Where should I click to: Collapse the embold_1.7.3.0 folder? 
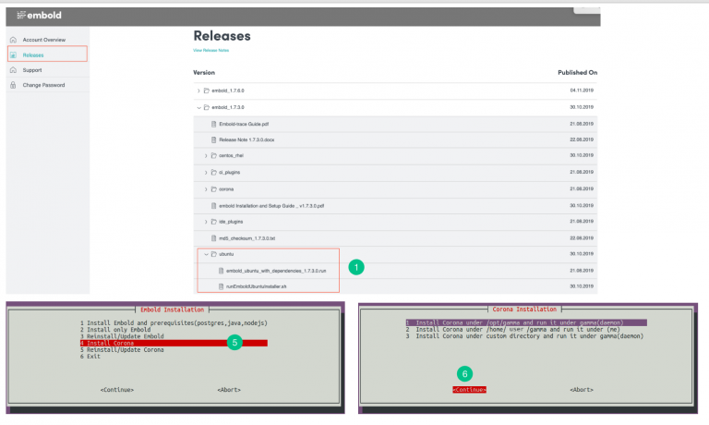[x=198, y=107]
